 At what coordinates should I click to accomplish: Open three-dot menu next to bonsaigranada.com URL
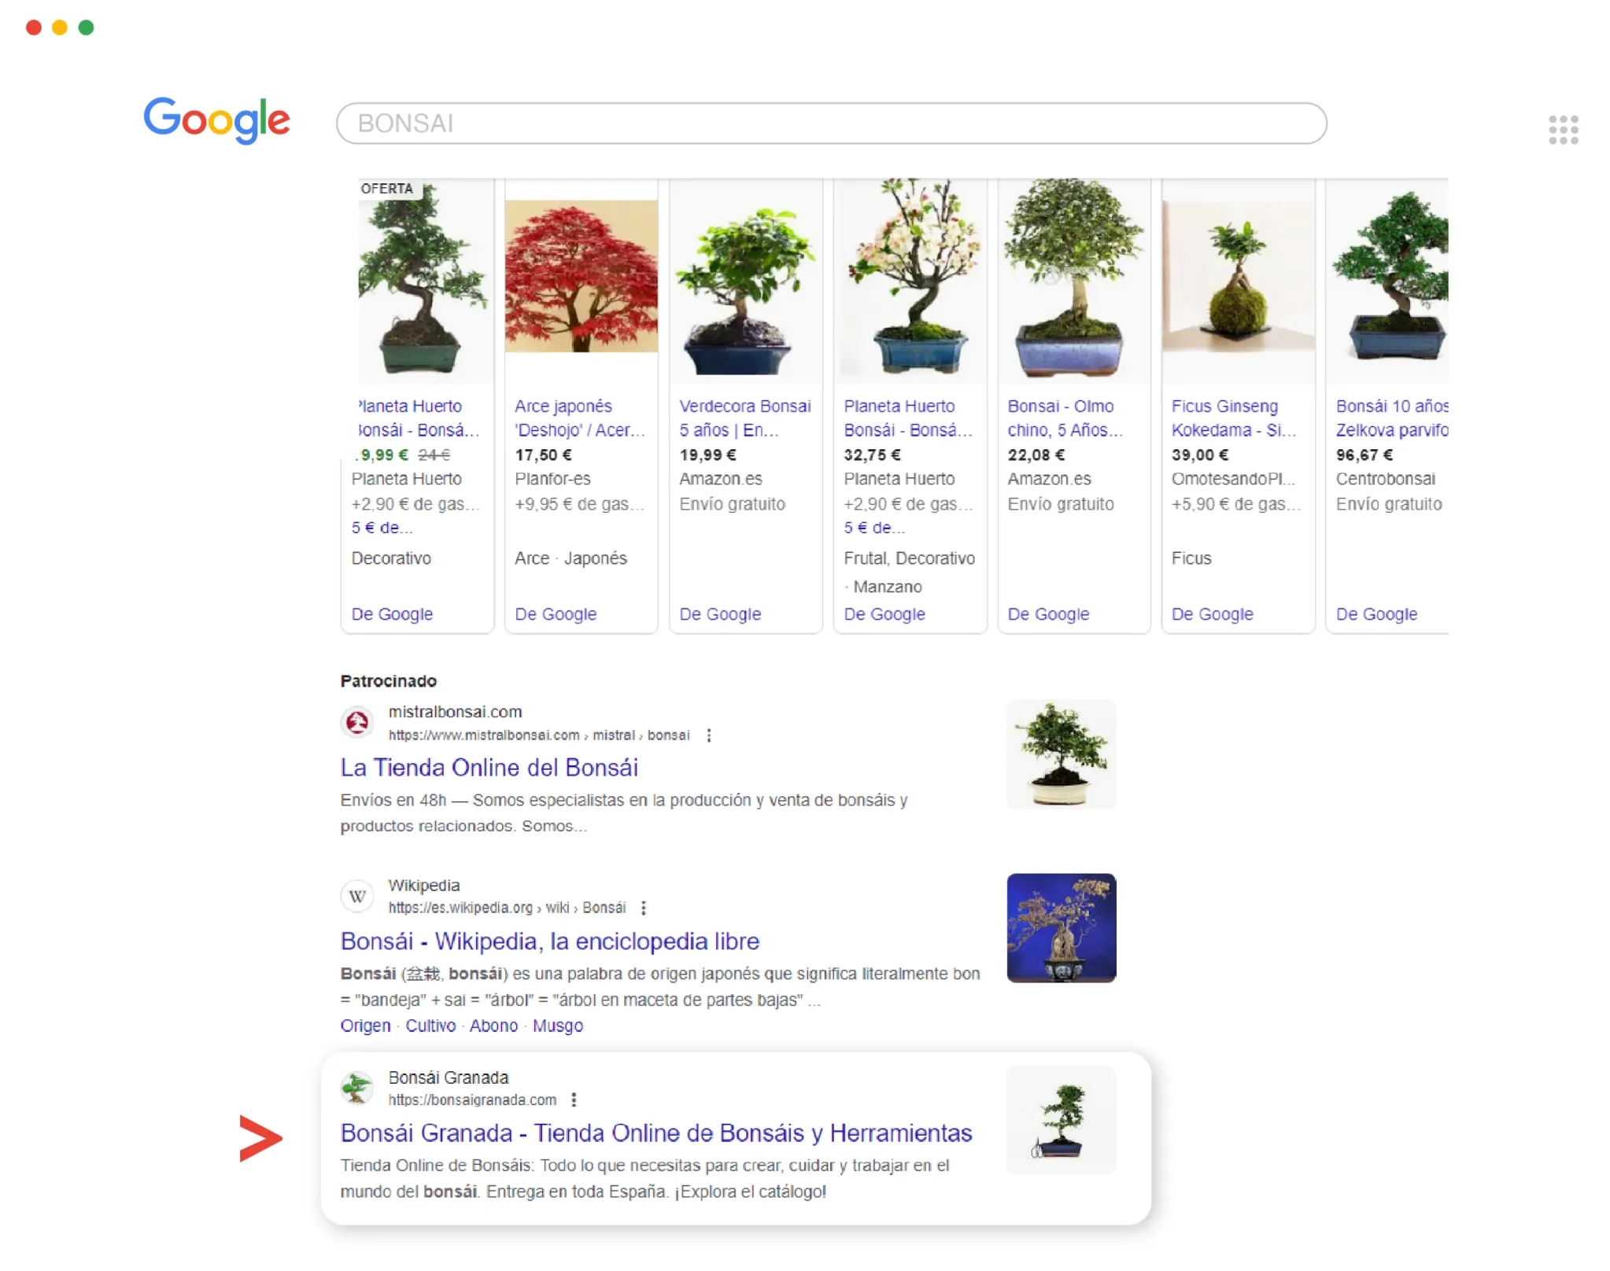574,1100
